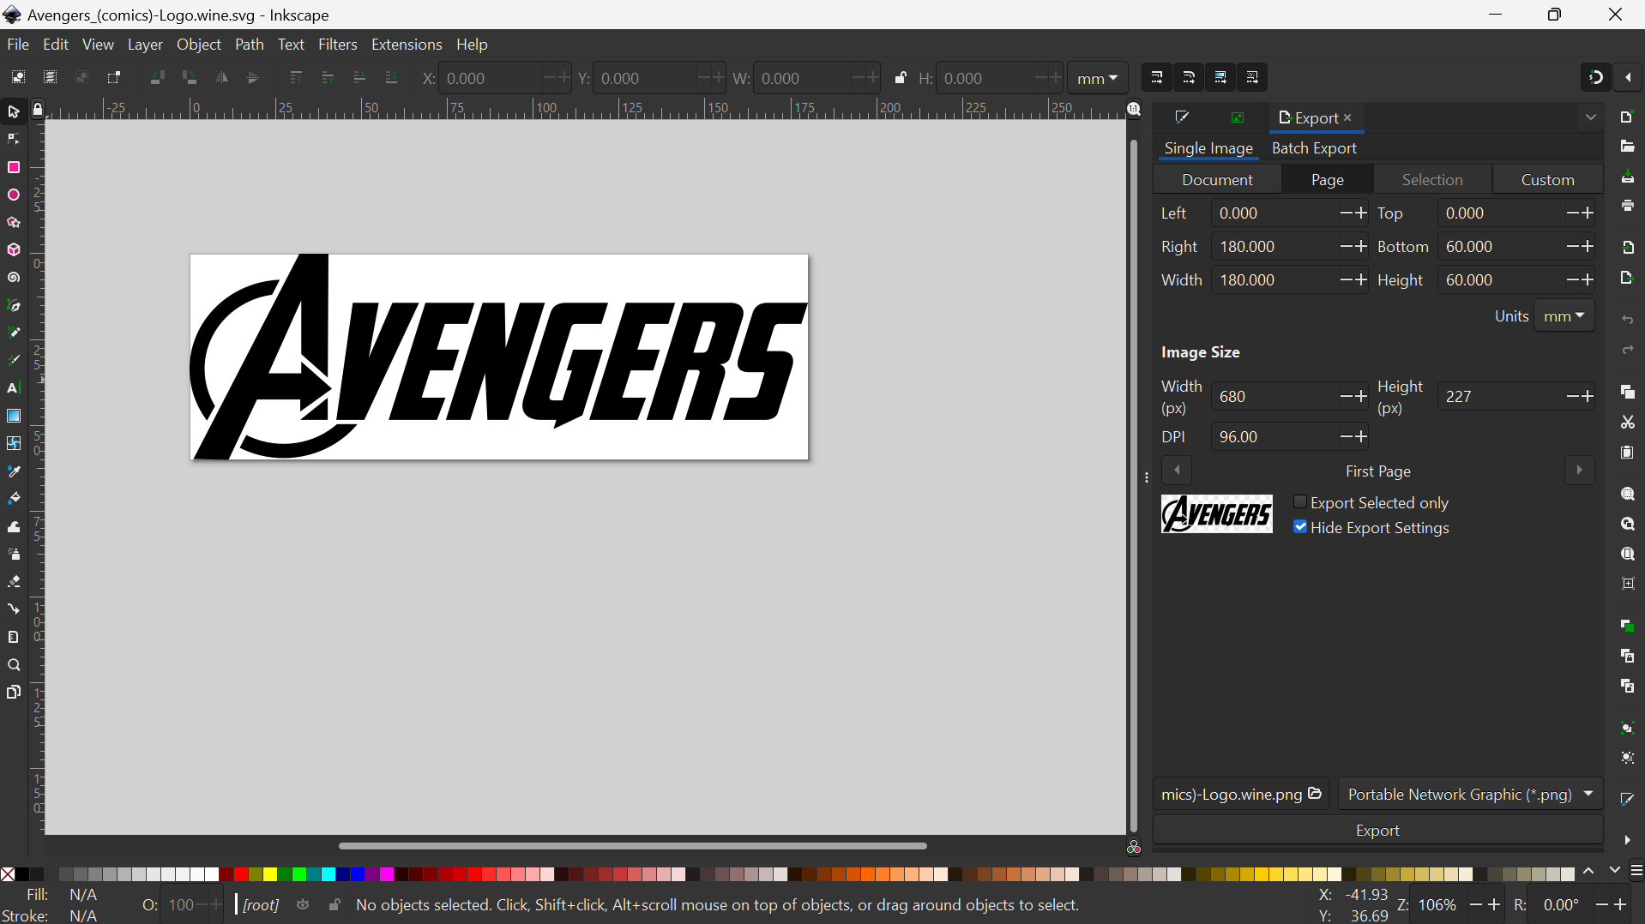This screenshot has width=1645, height=924.
Task: Select the Selector arrow tool
Action: coord(14,112)
